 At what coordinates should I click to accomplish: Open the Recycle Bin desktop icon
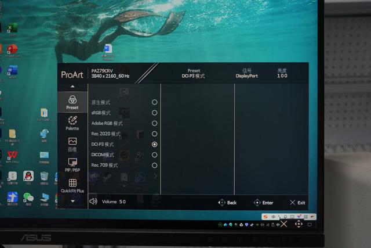tap(44, 177)
